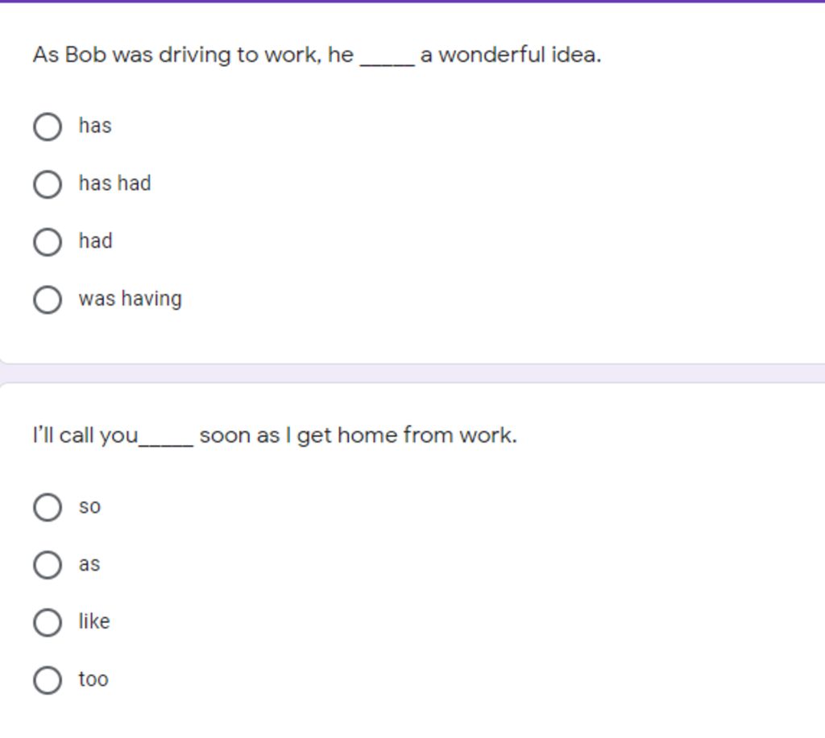The image size is (825, 738).
Task: Select the 'has' radio button
Action: (x=48, y=126)
